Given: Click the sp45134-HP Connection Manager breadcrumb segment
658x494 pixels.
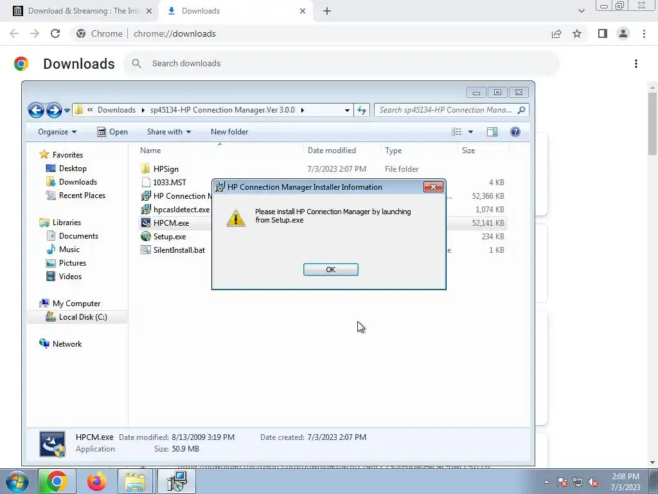Looking at the screenshot, I should click(222, 110).
